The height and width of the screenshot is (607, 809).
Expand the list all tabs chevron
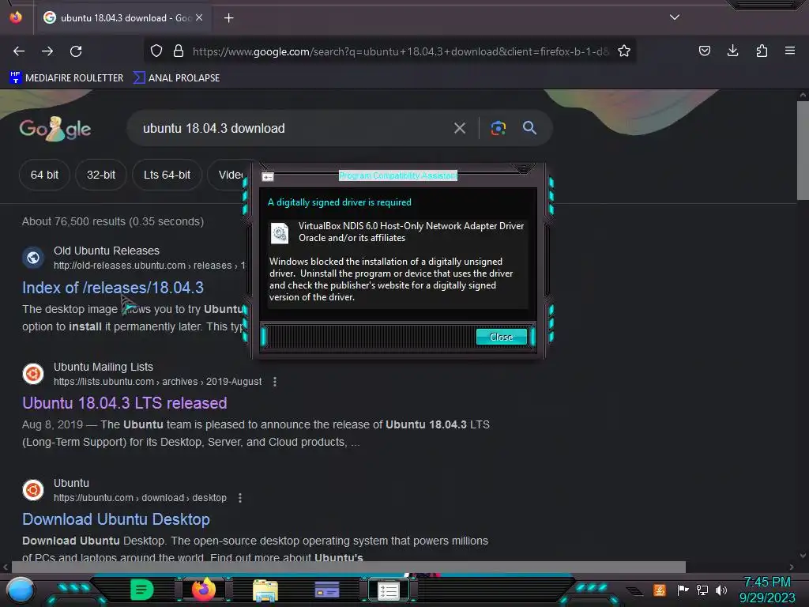(x=675, y=17)
